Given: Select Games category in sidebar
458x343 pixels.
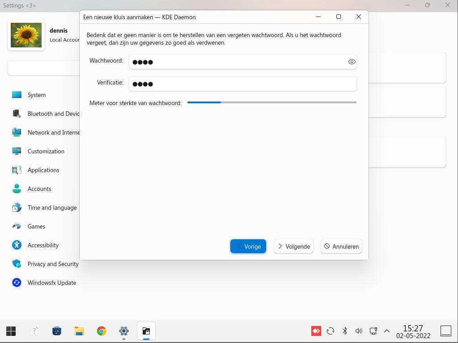Looking at the screenshot, I should 36,226.
